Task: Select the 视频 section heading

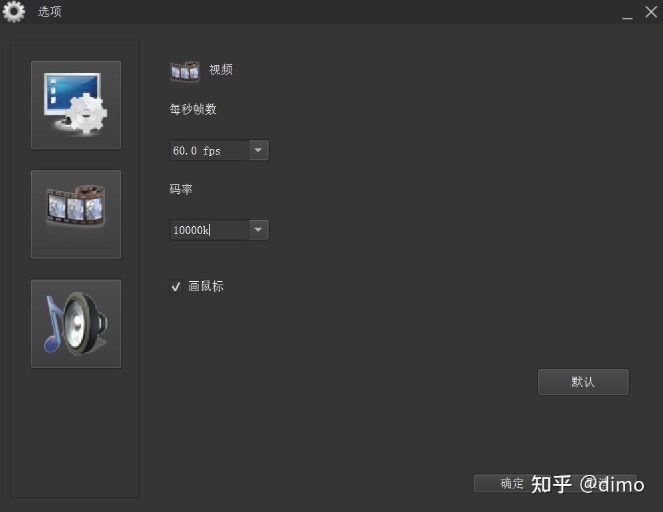Action: (221, 70)
